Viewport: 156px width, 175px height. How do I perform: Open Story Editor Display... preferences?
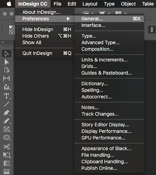(x=109, y=125)
